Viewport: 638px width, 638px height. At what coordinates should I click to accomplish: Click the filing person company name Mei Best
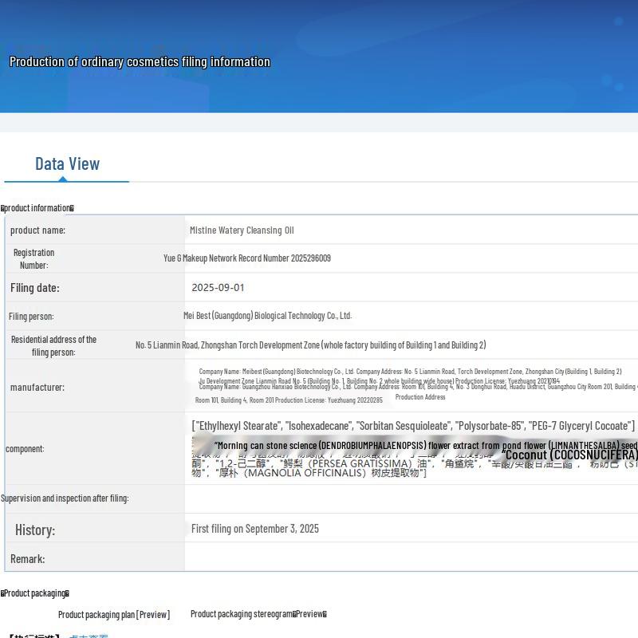tap(267, 316)
